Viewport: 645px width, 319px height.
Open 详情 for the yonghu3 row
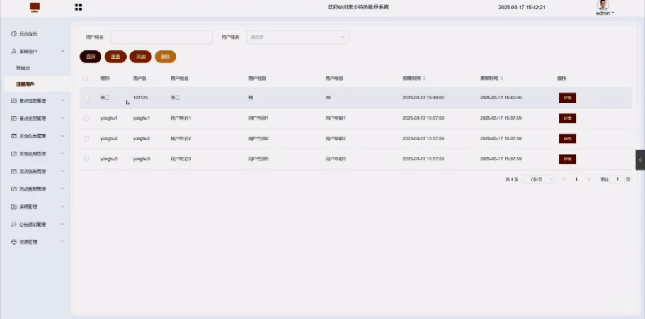pyautogui.click(x=568, y=159)
